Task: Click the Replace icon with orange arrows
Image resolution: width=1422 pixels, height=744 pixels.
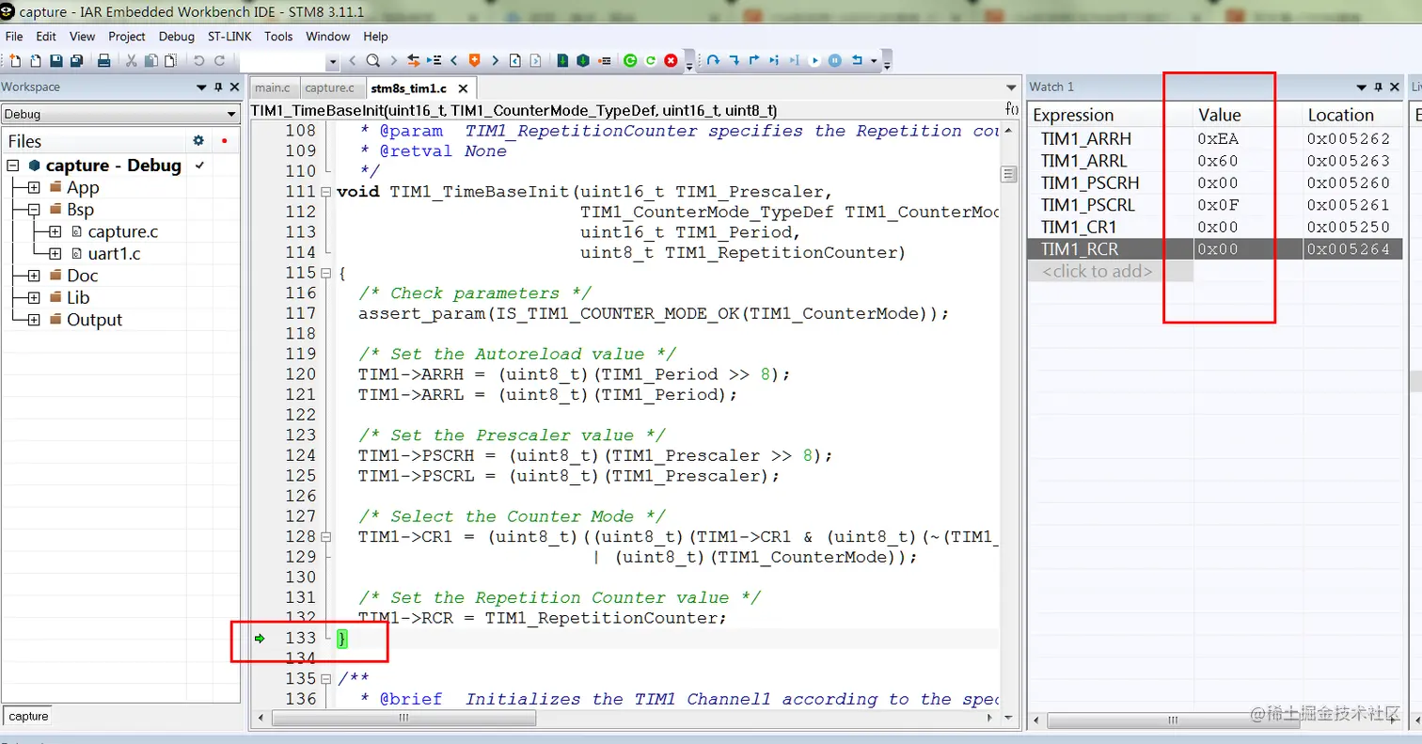Action: [413, 60]
